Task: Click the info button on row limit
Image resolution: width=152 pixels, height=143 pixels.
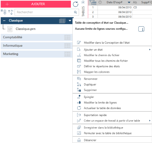Action: pyautogui.click(x=141, y=29)
